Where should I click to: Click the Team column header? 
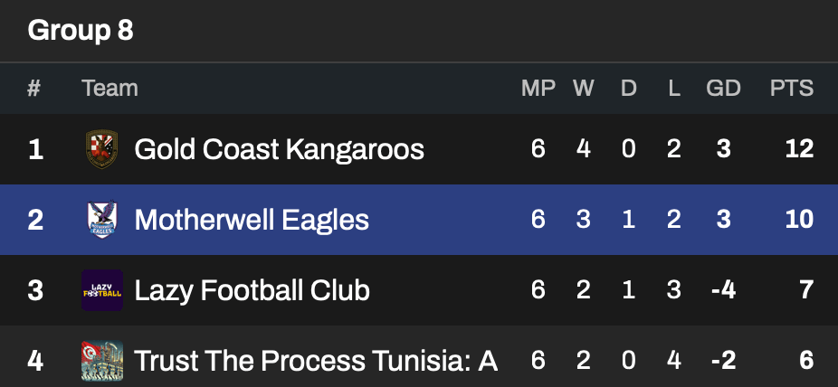click(x=110, y=89)
